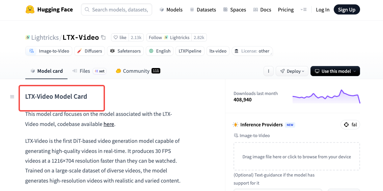Screen dimensions: 383x191
Task: Select the English language tag
Action: [x=160, y=51]
